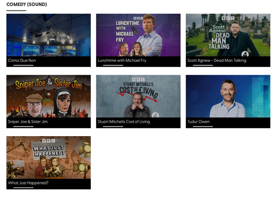Open the Tudur Owen portrait thumbnail
278x198 pixels.
228,96
